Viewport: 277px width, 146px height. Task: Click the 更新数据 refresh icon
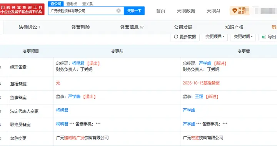coord(176,36)
